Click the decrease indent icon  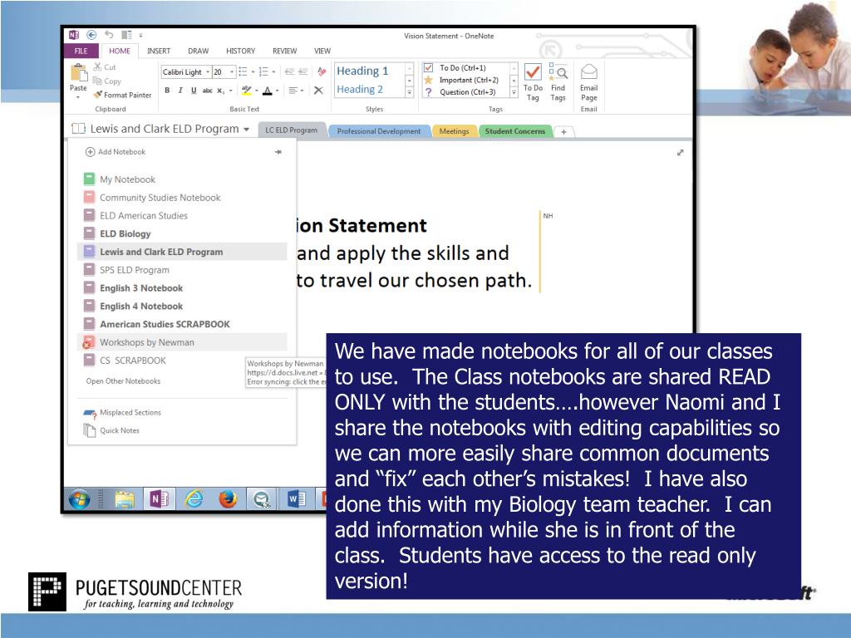289,71
